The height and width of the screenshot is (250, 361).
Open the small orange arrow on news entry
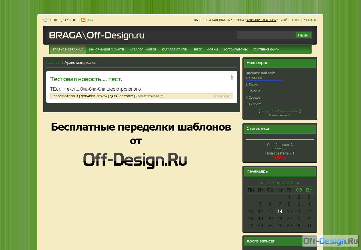232,77
